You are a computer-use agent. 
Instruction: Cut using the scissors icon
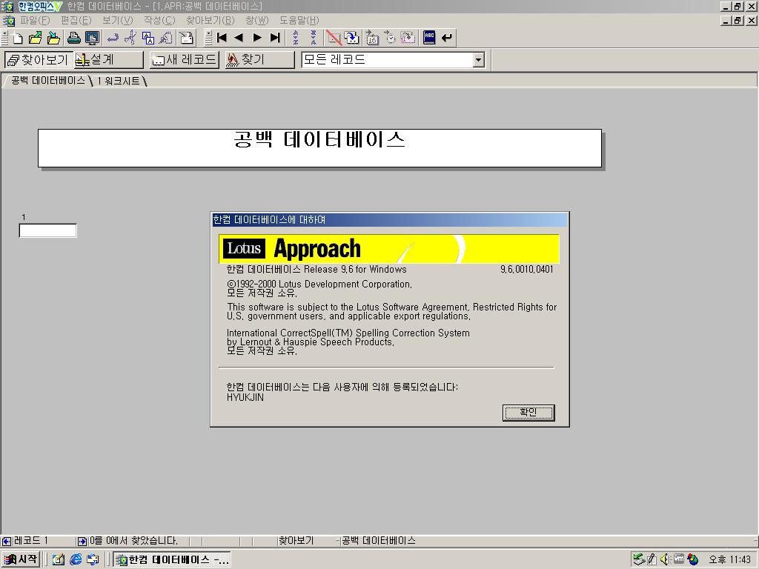pyautogui.click(x=130, y=38)
